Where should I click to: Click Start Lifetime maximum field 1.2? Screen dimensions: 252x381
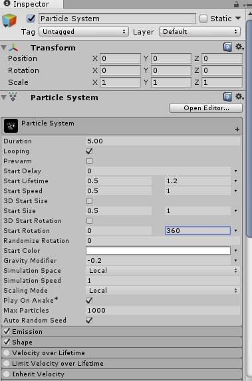[x=197, y=181]
